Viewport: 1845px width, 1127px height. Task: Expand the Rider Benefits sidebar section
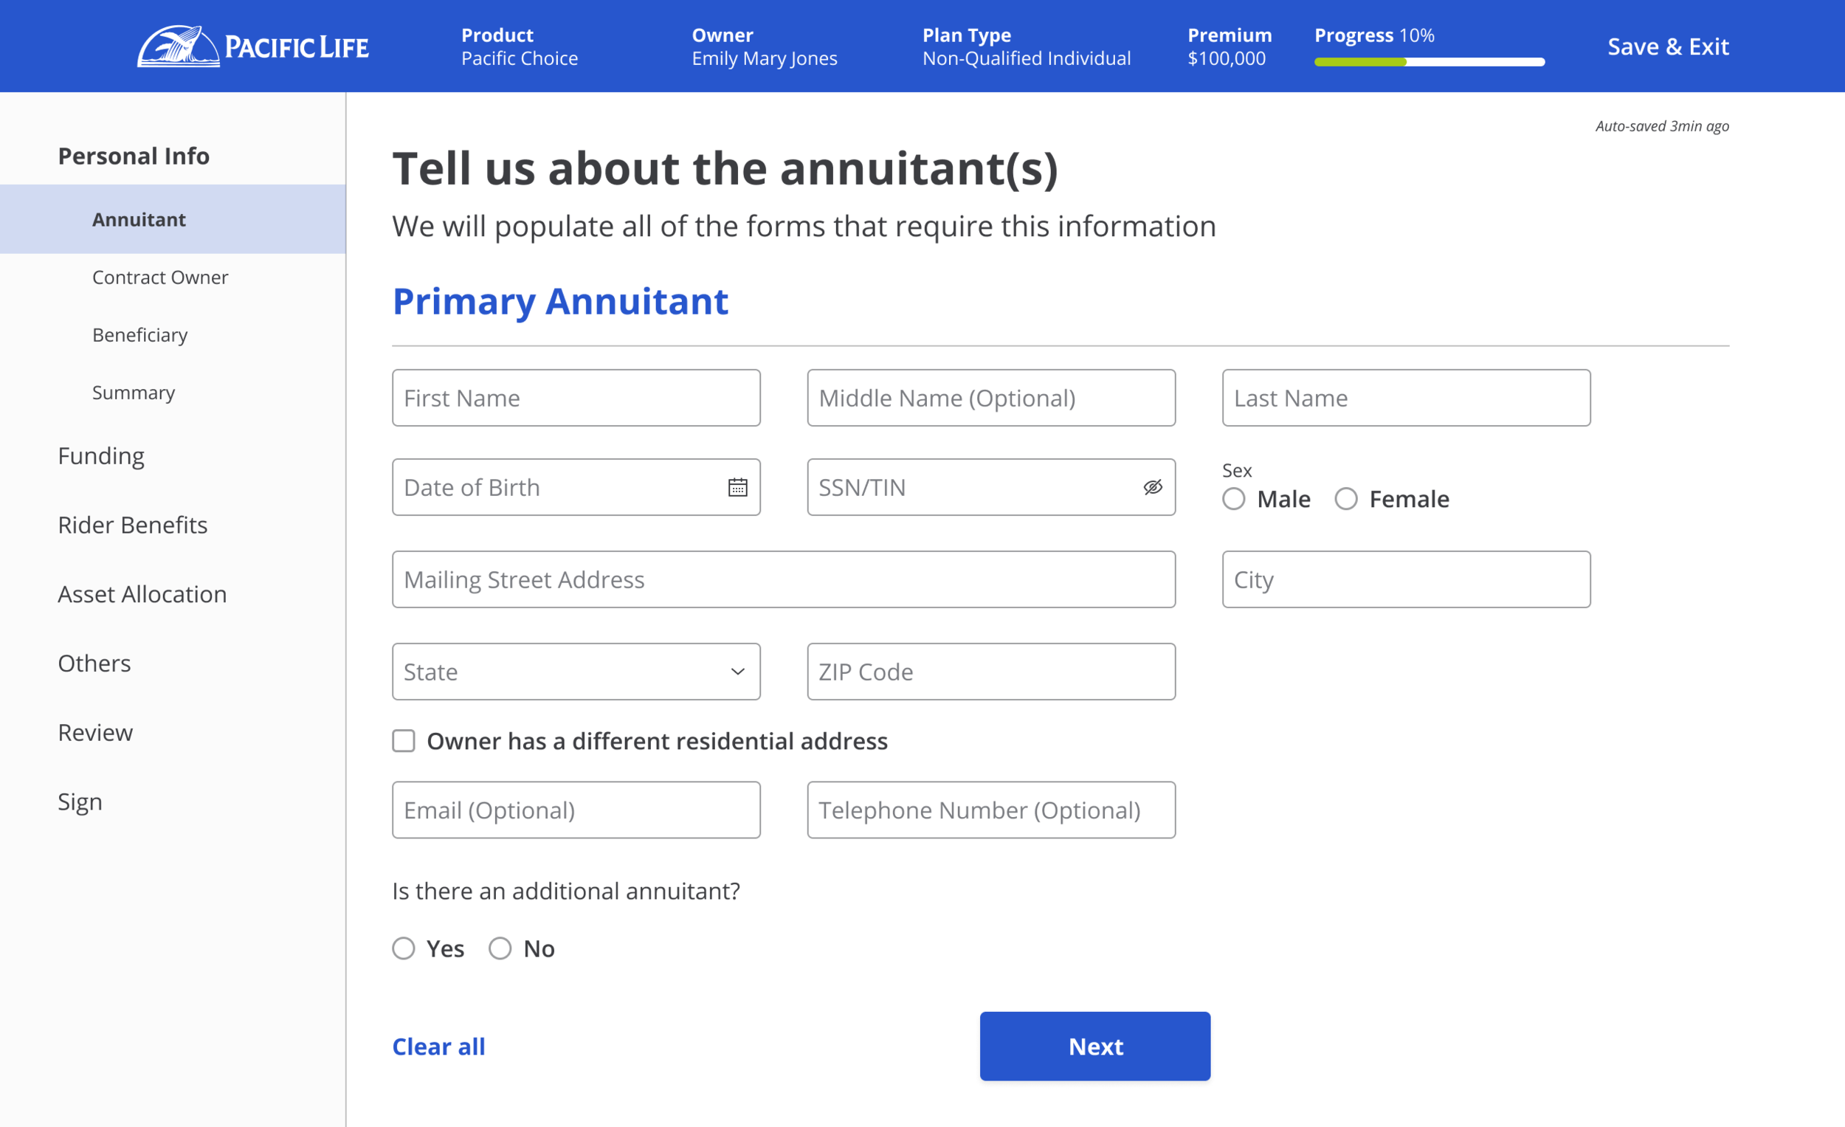(133, 525)
